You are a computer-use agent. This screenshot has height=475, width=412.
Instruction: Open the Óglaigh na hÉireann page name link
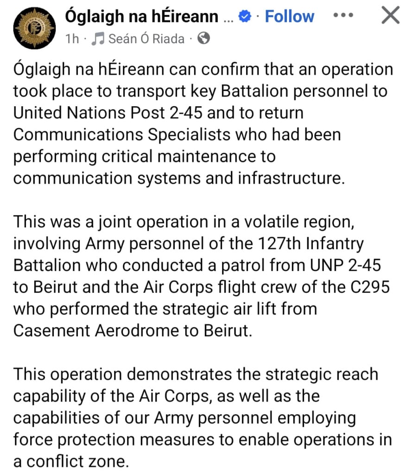click(x=141, y=16)
